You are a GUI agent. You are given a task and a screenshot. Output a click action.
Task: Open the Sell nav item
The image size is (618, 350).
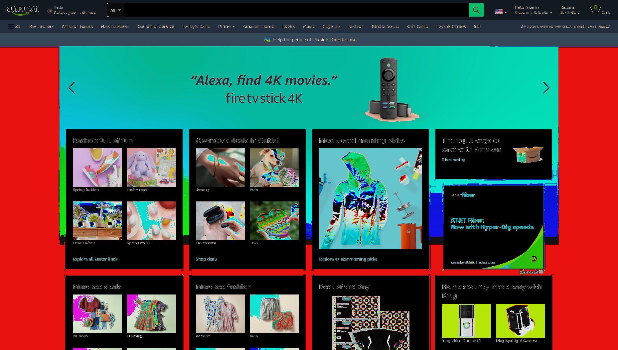(x=477, y=26)
